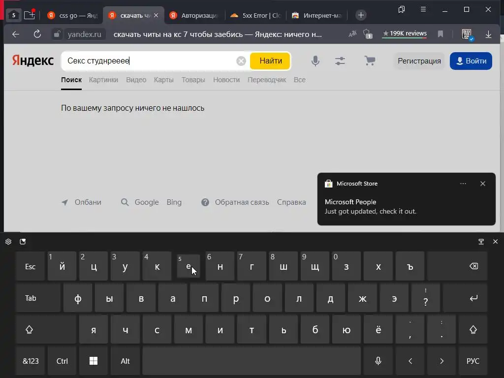Tap the Tab key on keyboard
This screenshot has height=378, width=504.
38,298
